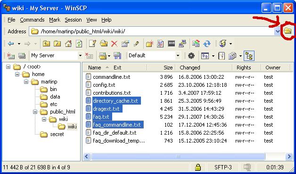This screenshot has width=296, height=174.
Task: Open the dropdown beside the view style icon
Action: coord(213,56)
